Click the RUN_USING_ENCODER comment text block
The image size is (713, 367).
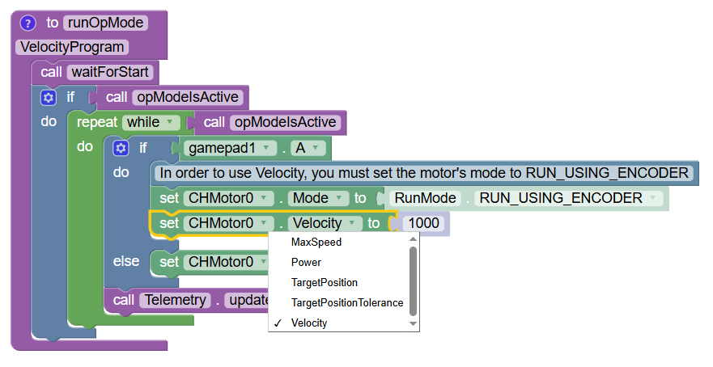coord(424,173)
